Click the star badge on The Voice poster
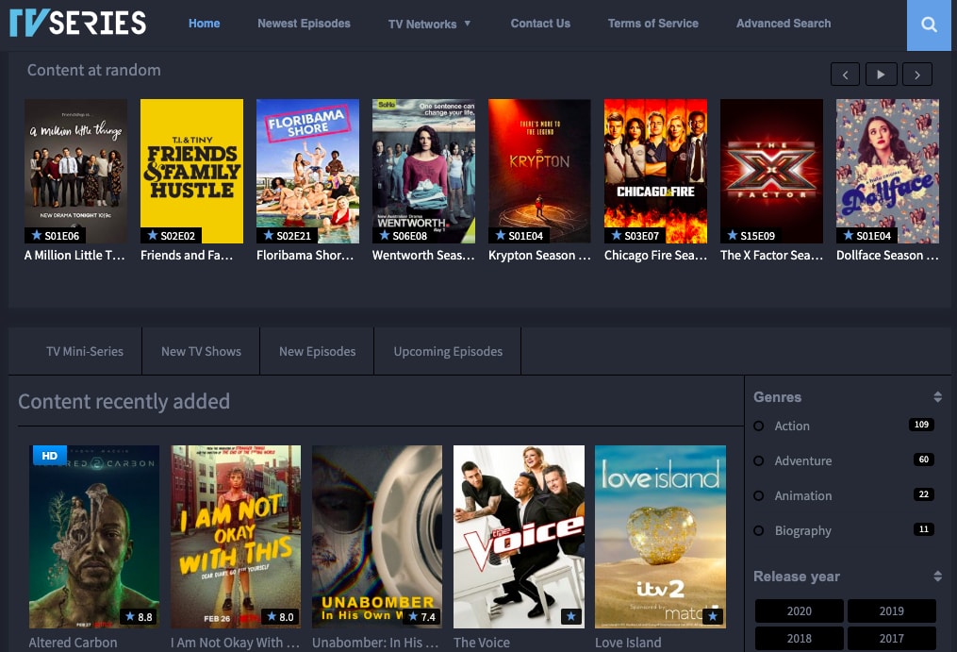957x652 pixels. [571, 616]
